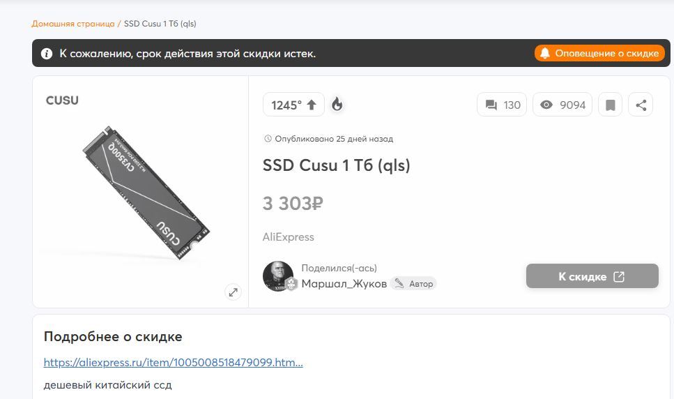The image size is (674, 399).
Task: Click the title 'SSD Cusu 1 Тб (qls)'
Action: tap(337, 165)
